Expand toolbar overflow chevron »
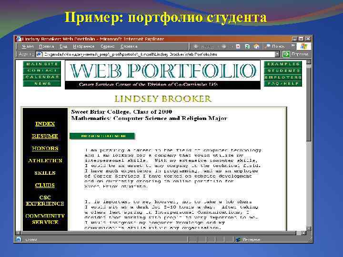The height and width of the screenshot is (257, 343). (x=293, y=46)
